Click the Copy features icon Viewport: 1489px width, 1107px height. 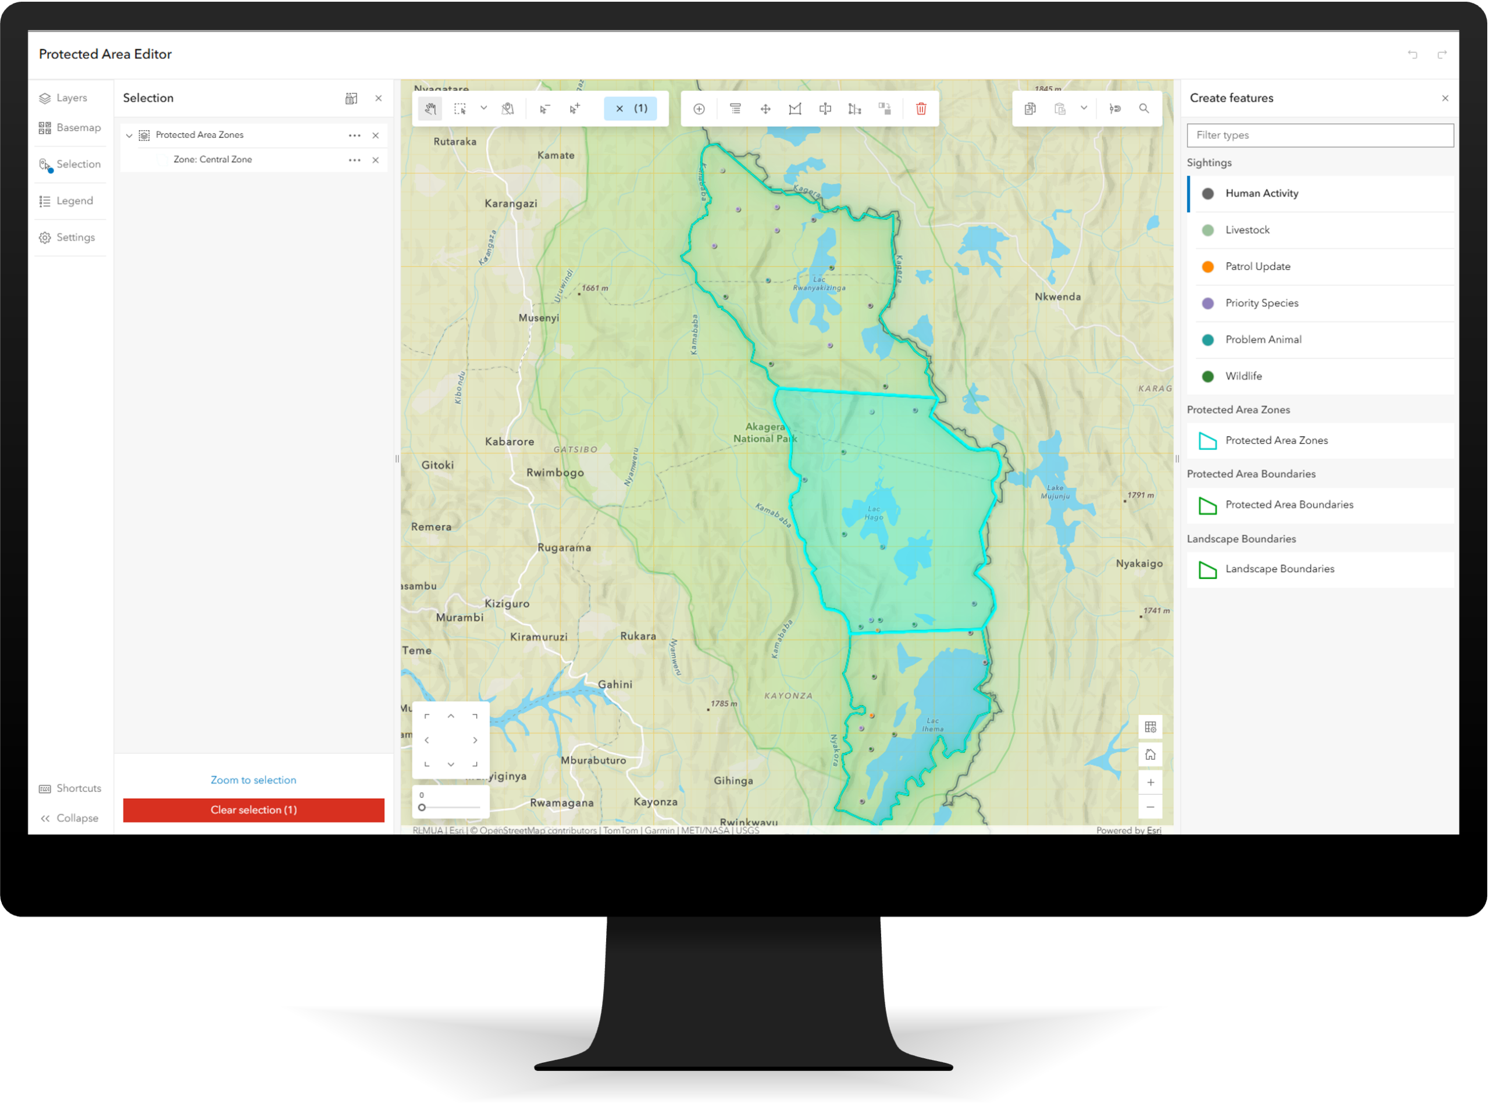(x=1030, y=108)
